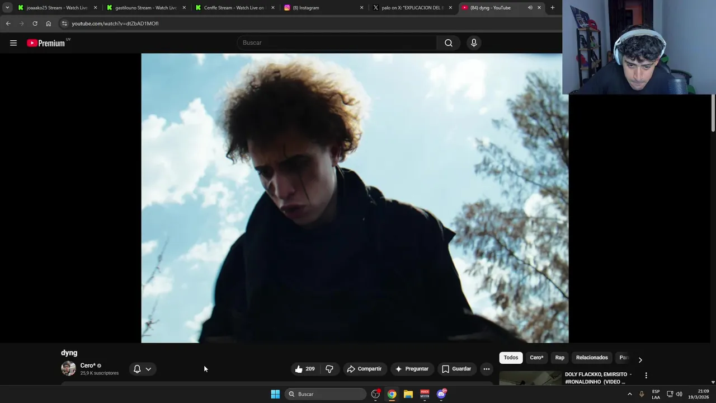Click the address bar URL
Viewport: 716px width, 403px height.
(115, 24)
